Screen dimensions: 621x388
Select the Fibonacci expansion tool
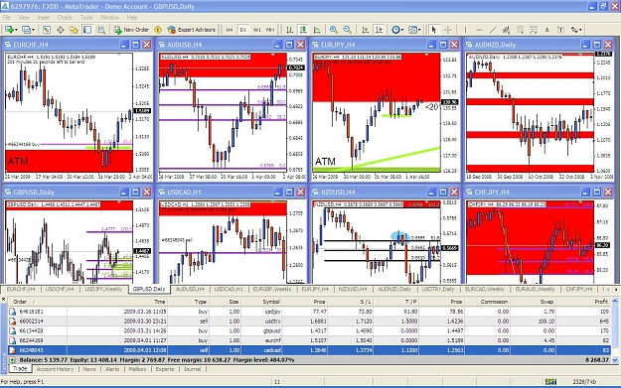click(x=534, y=30)
